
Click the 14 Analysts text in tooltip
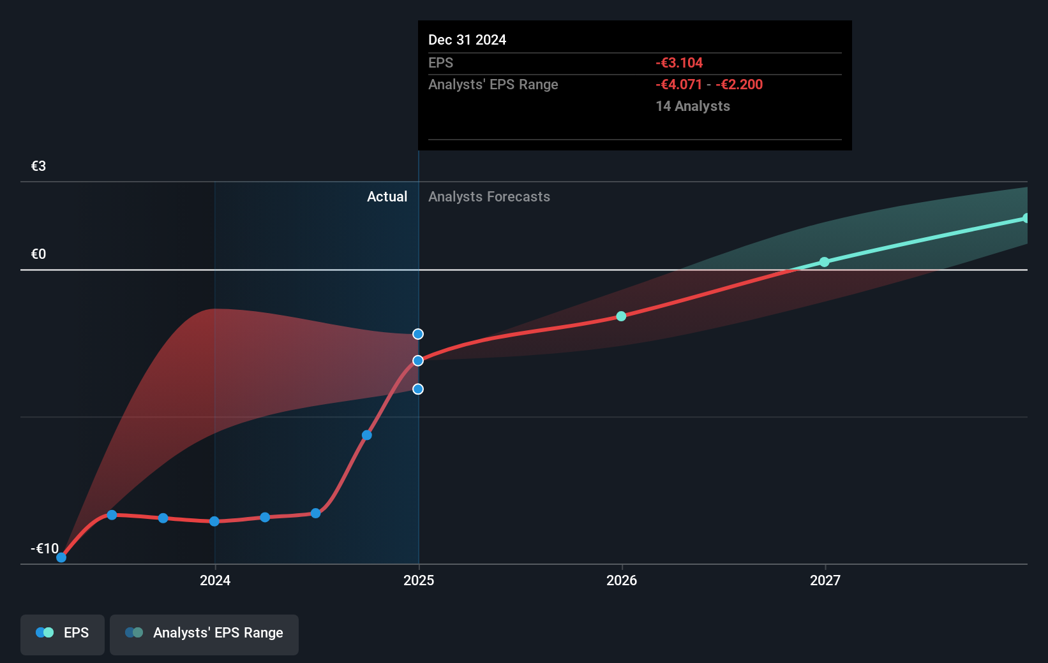[x=692, y=106]
